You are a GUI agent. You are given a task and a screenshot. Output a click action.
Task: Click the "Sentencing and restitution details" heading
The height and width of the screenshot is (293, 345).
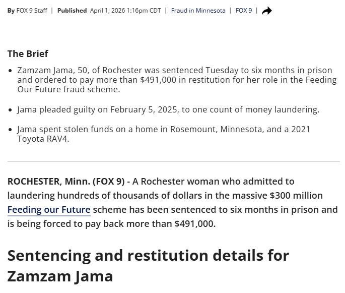pos(148,255)
